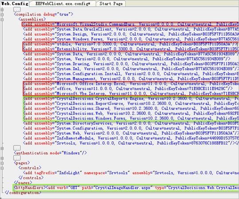Collapse the compilation element outline marker
Image resolution: width=239 pixels, height=199 pixels.
click(2, 15)
